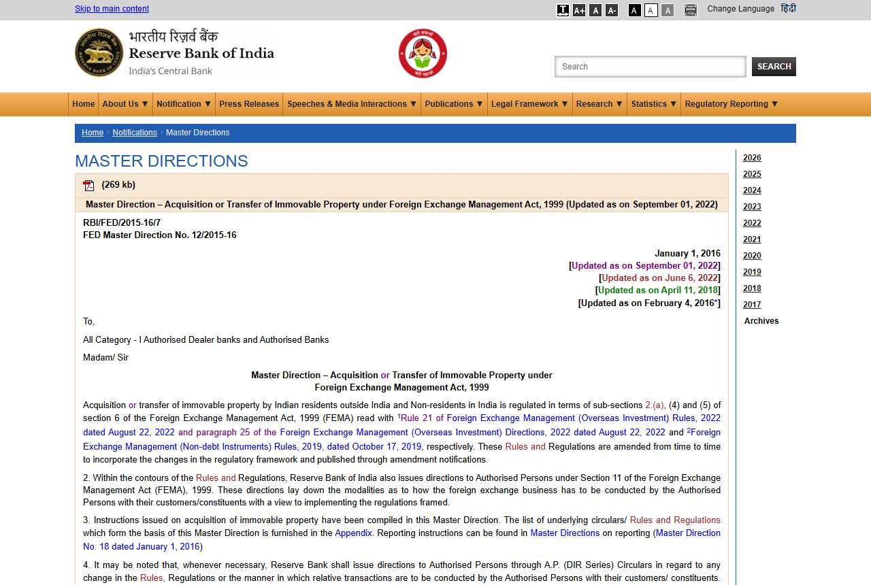871x585 pixels.
Task: Click the text spacing accessibility icon
Action: click(x=563, y=10)
